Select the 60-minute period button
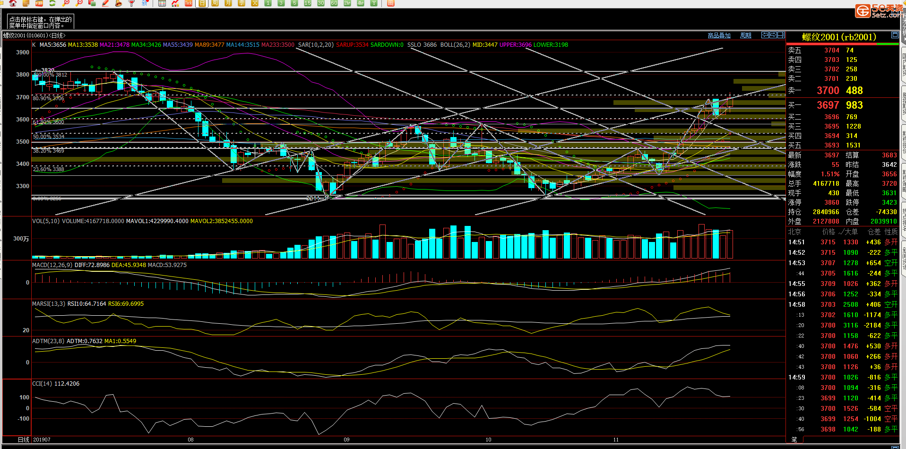This screenshot has height=449, width=906. [x=334, y=3]
